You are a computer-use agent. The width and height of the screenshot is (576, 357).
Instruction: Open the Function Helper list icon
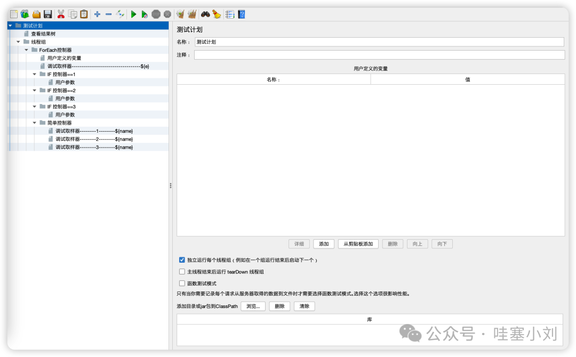(x=229, y=14)
